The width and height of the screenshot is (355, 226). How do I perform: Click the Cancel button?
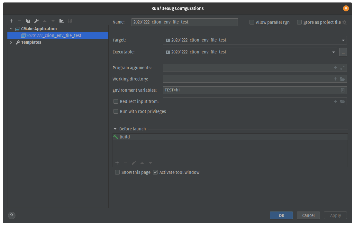pos(308,215)
